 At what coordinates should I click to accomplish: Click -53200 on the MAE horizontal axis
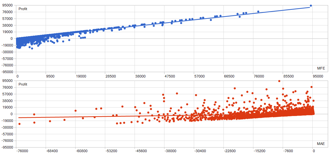(112, 151)
